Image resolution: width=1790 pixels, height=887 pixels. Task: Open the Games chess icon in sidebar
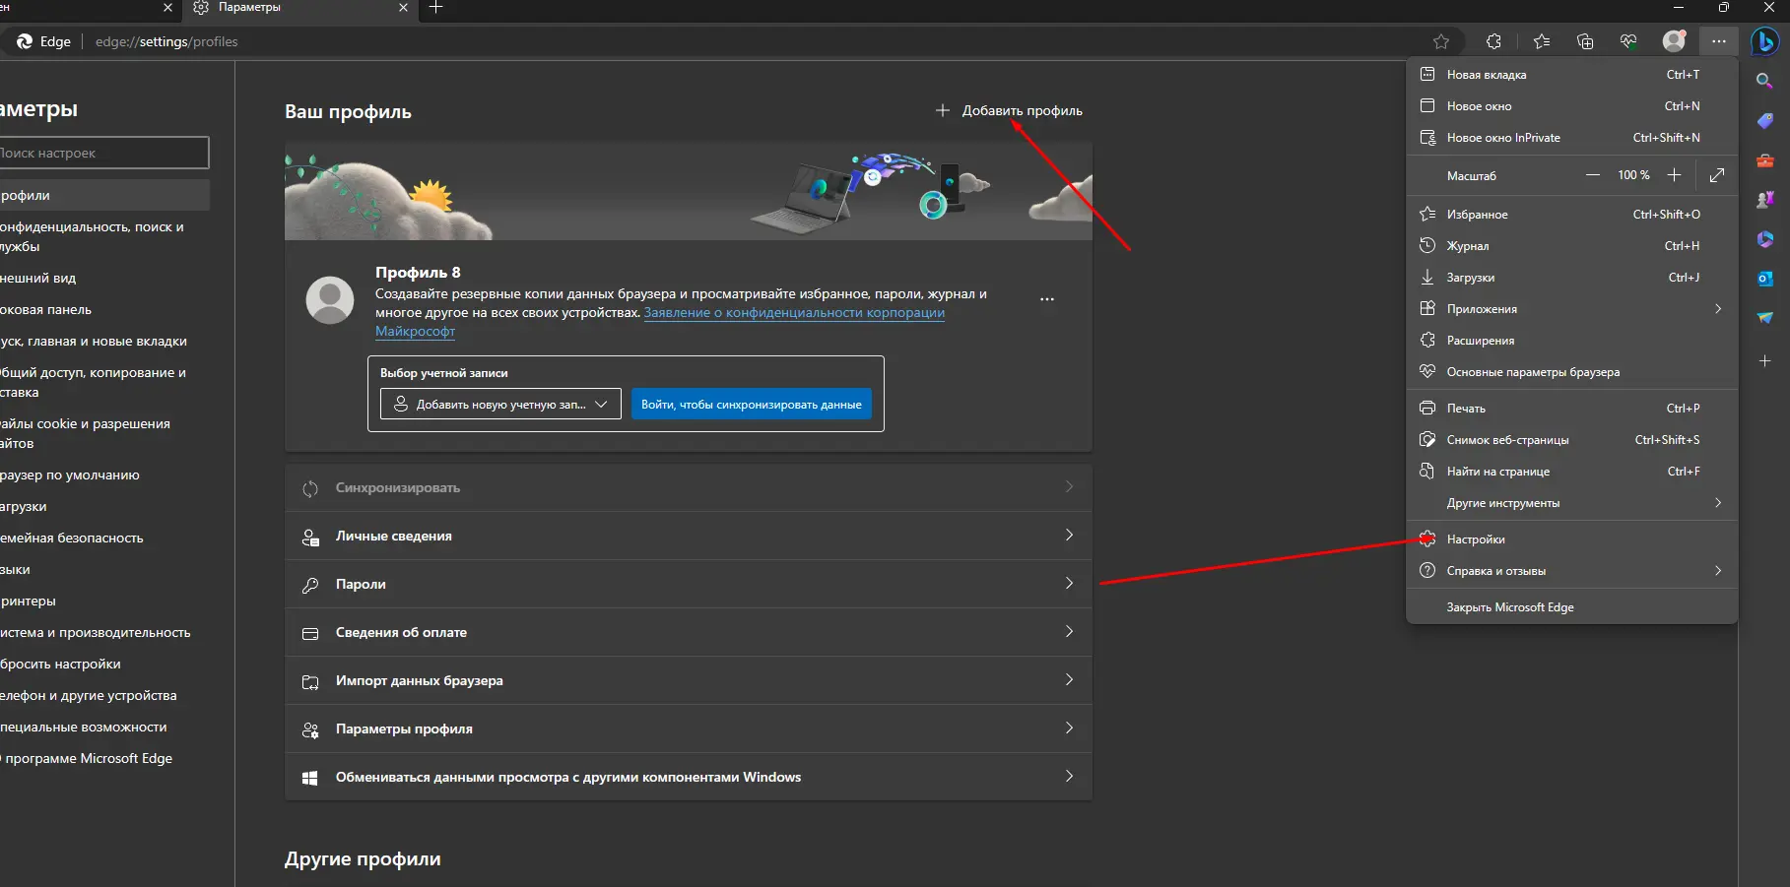pyautogui.click(x=1764, y=199)
